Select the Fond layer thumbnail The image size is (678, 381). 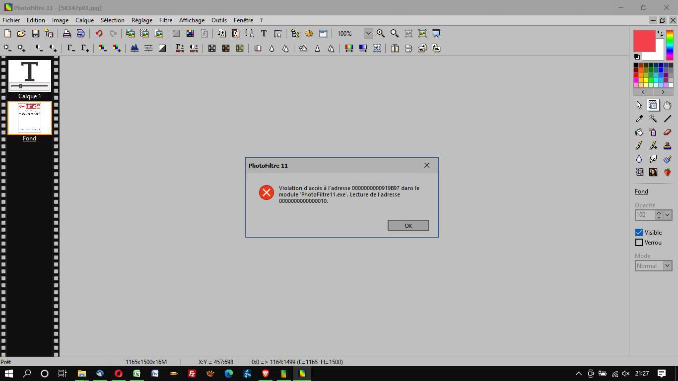[x=30, y=118]
